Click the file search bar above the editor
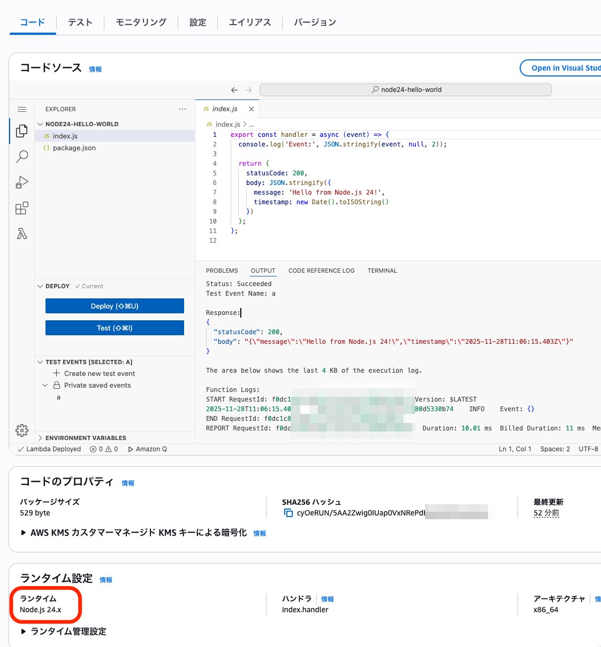The image size is (601, 647). point(405,89)
